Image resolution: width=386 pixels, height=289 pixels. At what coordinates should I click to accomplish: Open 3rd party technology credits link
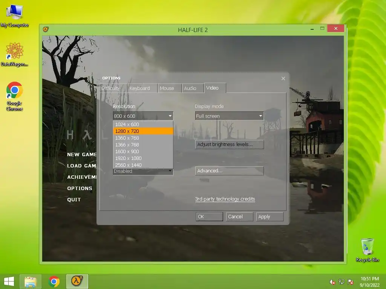point(225,199)
